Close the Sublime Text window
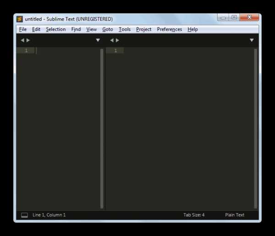The width and height of the screenshot is (275, 236). (249, 17)
